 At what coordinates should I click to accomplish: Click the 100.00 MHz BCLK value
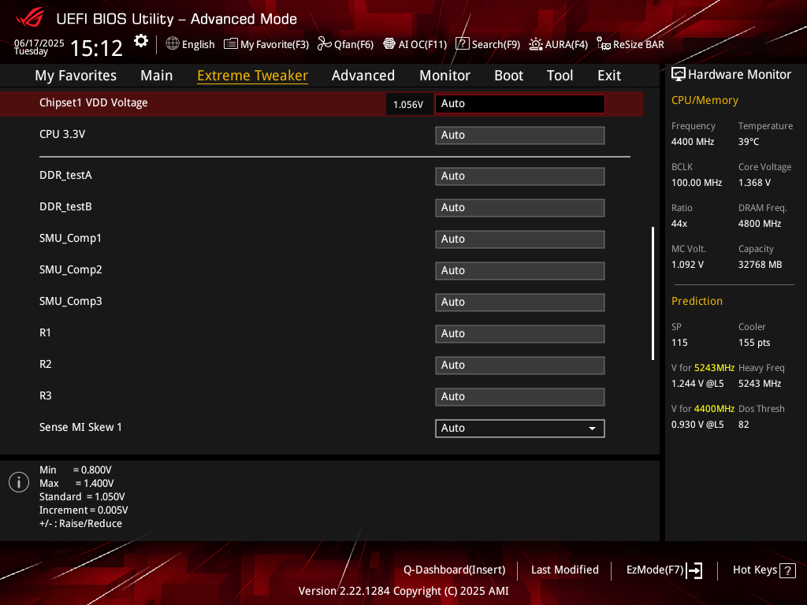(x=697, y=183)
